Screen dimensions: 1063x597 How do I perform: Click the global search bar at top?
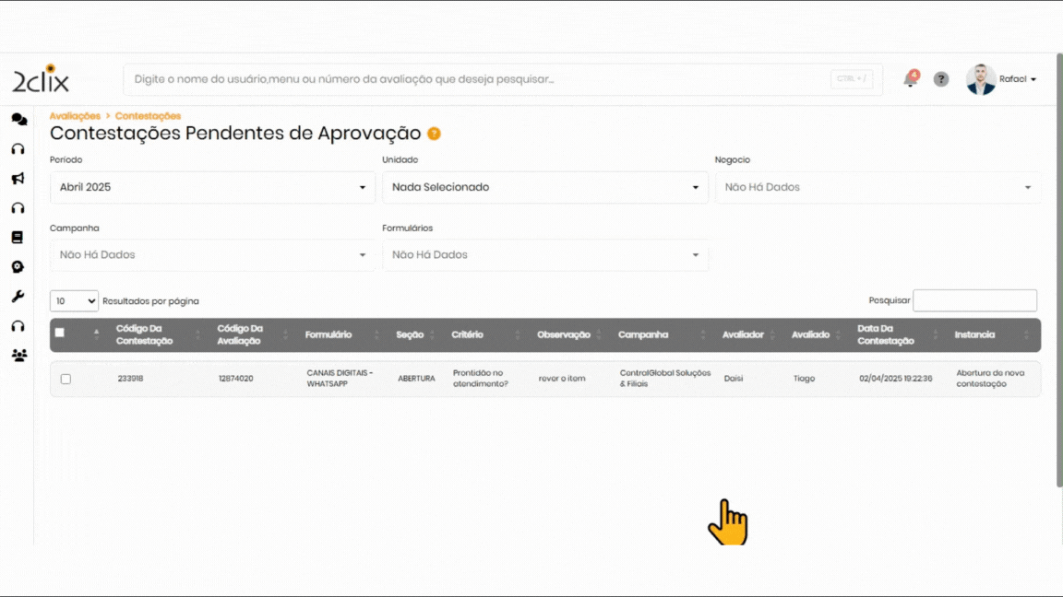[480, 79]
